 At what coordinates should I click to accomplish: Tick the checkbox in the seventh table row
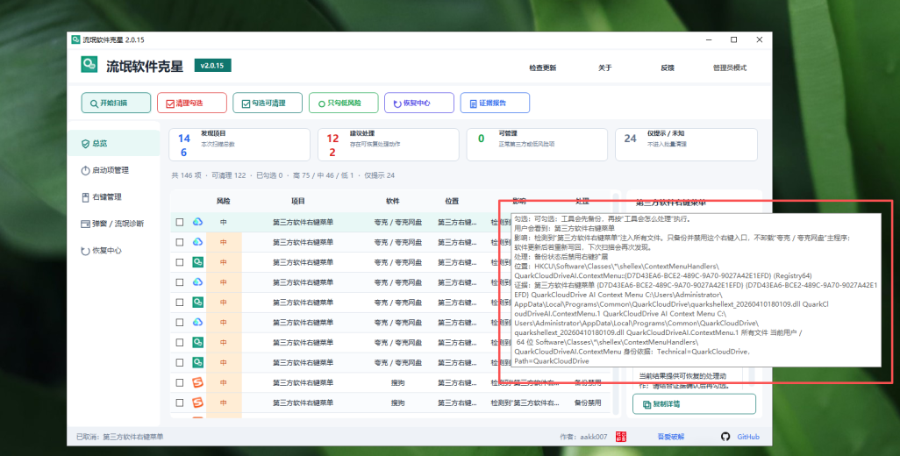pyautogui.click(x=180, y=342)
